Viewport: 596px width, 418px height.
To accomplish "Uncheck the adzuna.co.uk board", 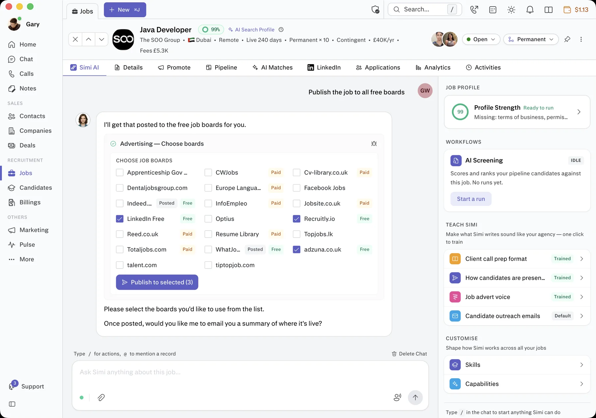I will tap(297, 249).
